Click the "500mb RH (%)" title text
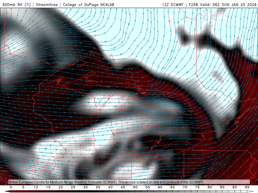This screenshot has width=258, height=193. click(16, 5)
